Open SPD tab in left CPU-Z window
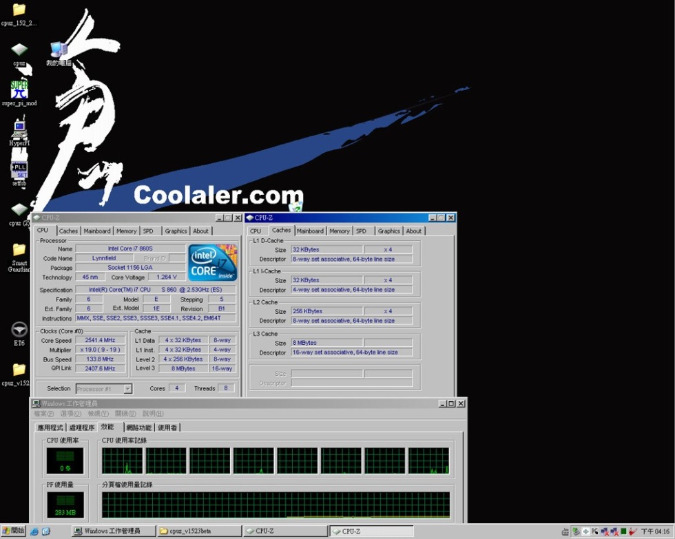 (x=148, y=231)
